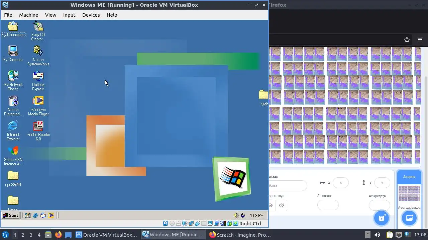Click Show Desktop quick launch icon
Viewport: 428px width, 240px height.
[x=28, y=215]
